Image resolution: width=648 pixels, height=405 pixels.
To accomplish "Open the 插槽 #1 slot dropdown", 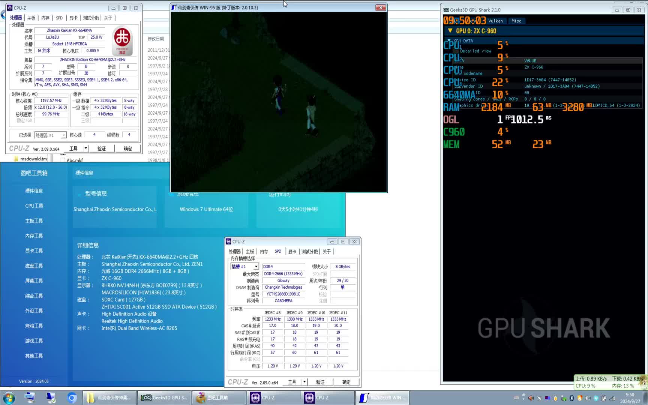I will tap(256, 267).
